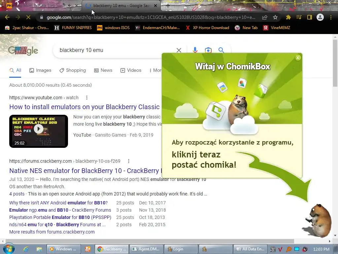Click the ChomikBox hamster character
This screenshot has height=254, width=338.
click(319, 220)
